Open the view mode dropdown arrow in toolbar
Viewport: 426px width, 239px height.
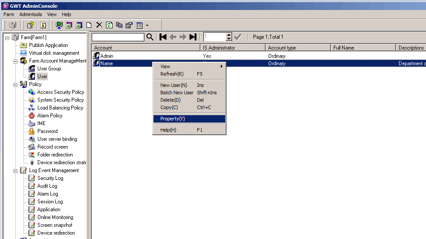point(147,25)
